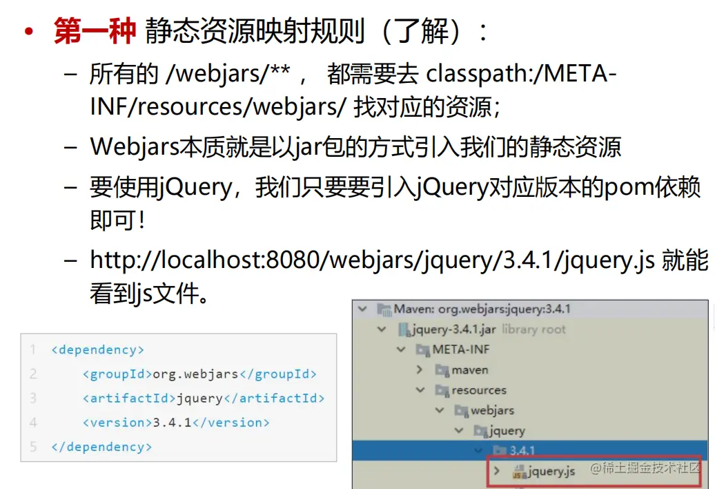Select the Maven: org.webjars:jquery:3.4.1 row label

[x=482, y=309]
